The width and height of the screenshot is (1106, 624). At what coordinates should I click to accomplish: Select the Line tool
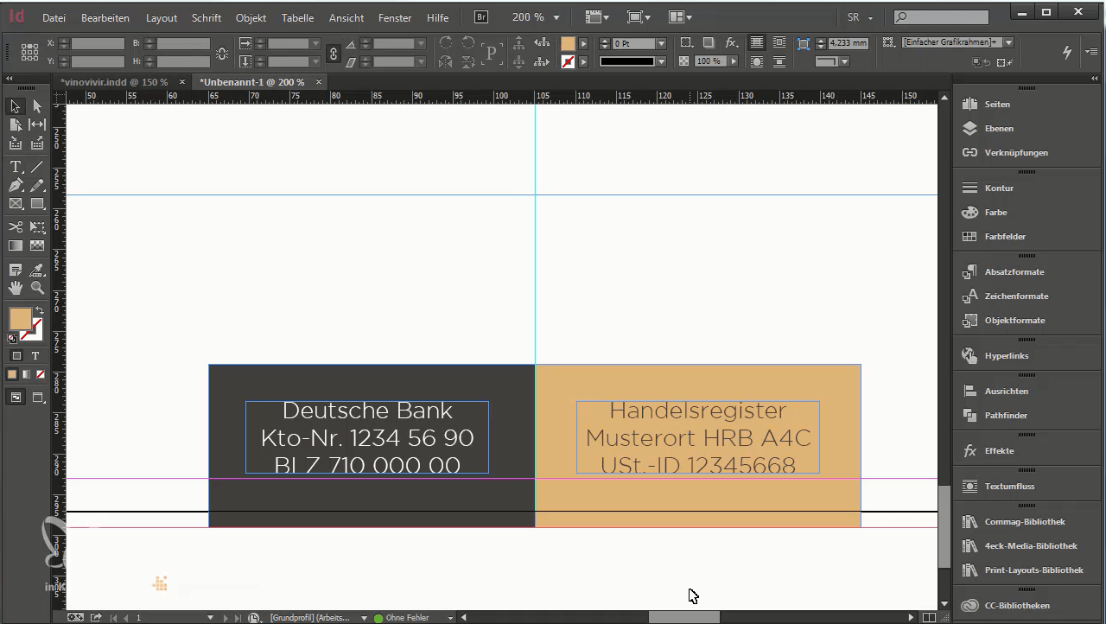tap(37, 167)
